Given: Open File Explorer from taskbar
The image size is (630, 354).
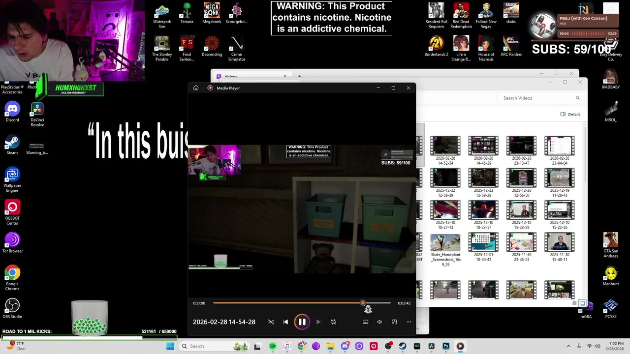Looking at the screenshot, I should click(330, 346).
